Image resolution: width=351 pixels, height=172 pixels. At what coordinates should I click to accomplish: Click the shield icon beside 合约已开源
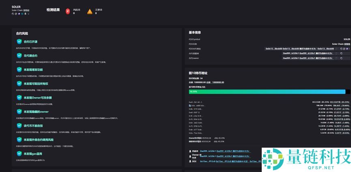pyautogui.click(x=19, y=41)
